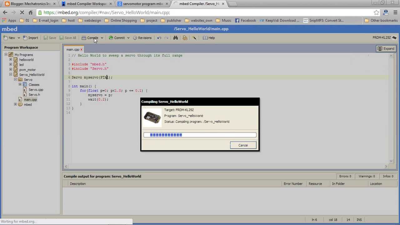Click the Undo arrow icon
400x225 pixels.
(159, 38)
